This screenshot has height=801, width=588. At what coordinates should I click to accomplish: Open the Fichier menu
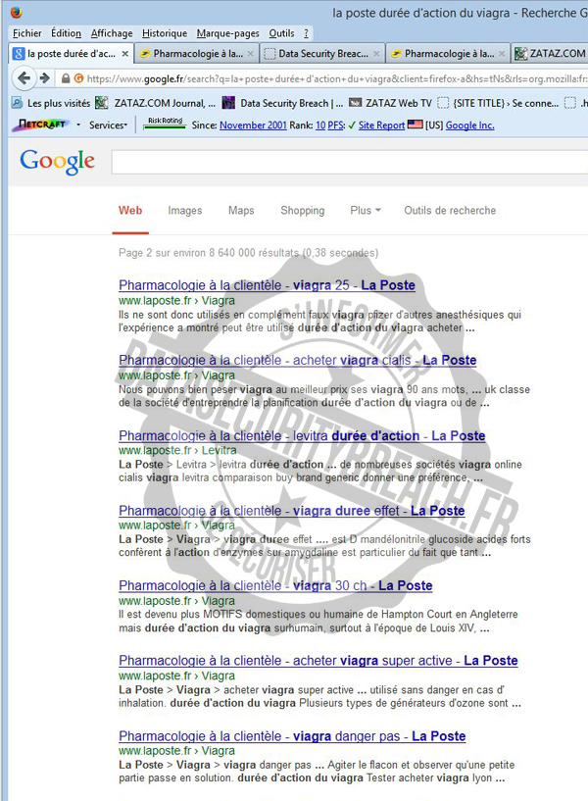click(x=27, y=33)
